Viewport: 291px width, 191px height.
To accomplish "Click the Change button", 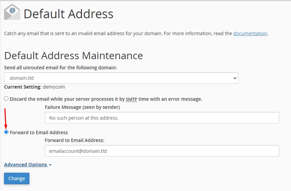I will [x=17, y=178].
